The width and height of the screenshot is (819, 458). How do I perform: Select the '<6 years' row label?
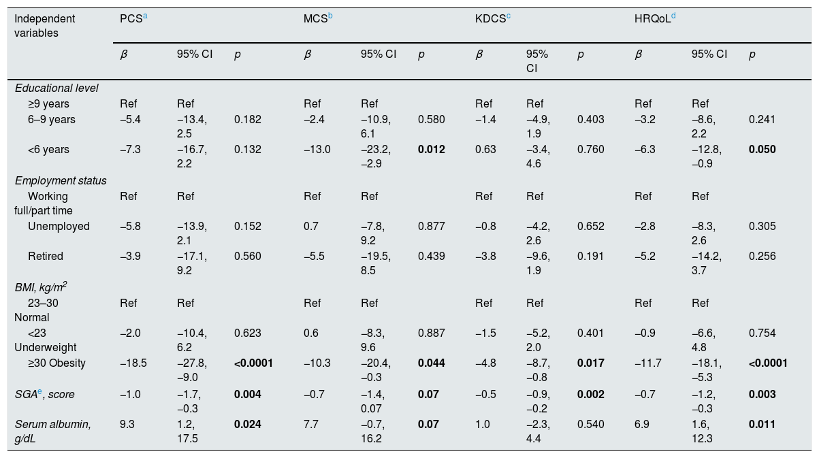point(48,150)
